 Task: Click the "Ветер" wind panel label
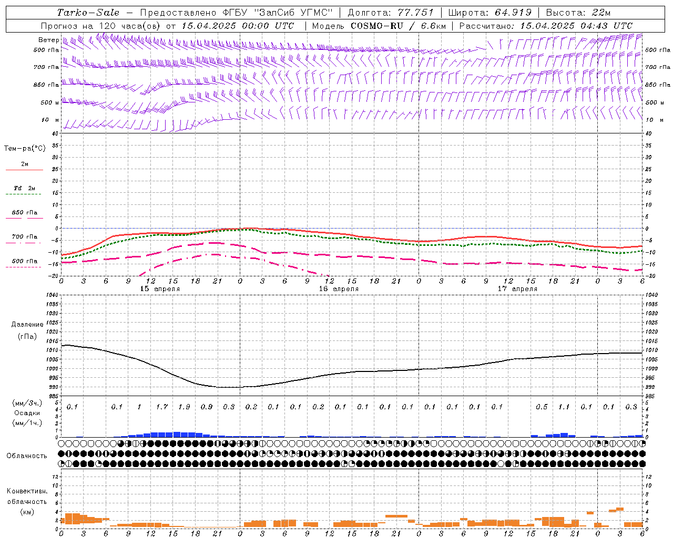tap(49, 40)
